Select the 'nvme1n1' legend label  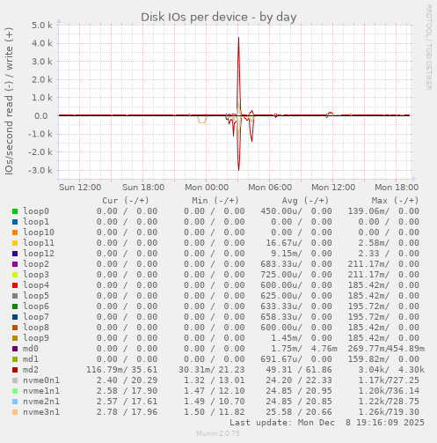pos(41,391)
